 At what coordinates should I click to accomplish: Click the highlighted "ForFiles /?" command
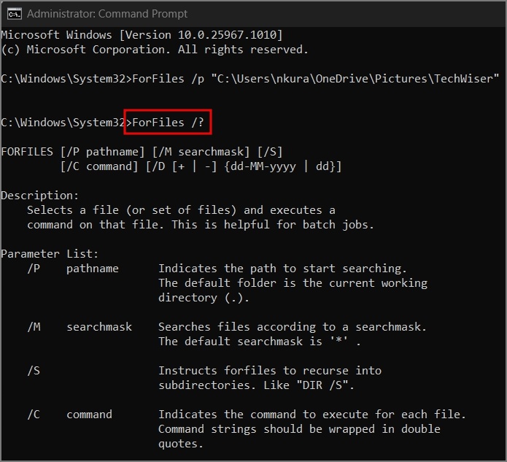(x=168, y=123)
